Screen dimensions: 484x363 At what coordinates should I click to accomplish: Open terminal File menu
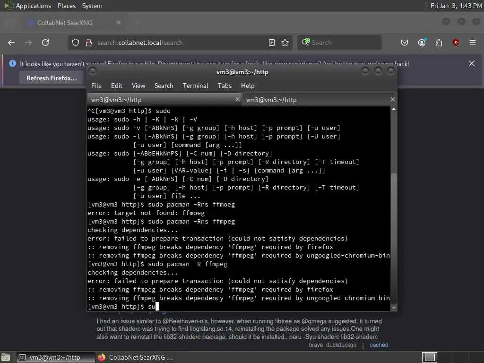click(96, 86)
